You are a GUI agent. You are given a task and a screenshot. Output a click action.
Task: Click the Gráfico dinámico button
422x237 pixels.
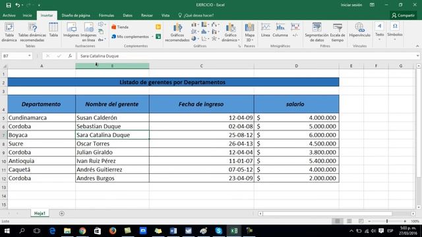tap(231, 32)
